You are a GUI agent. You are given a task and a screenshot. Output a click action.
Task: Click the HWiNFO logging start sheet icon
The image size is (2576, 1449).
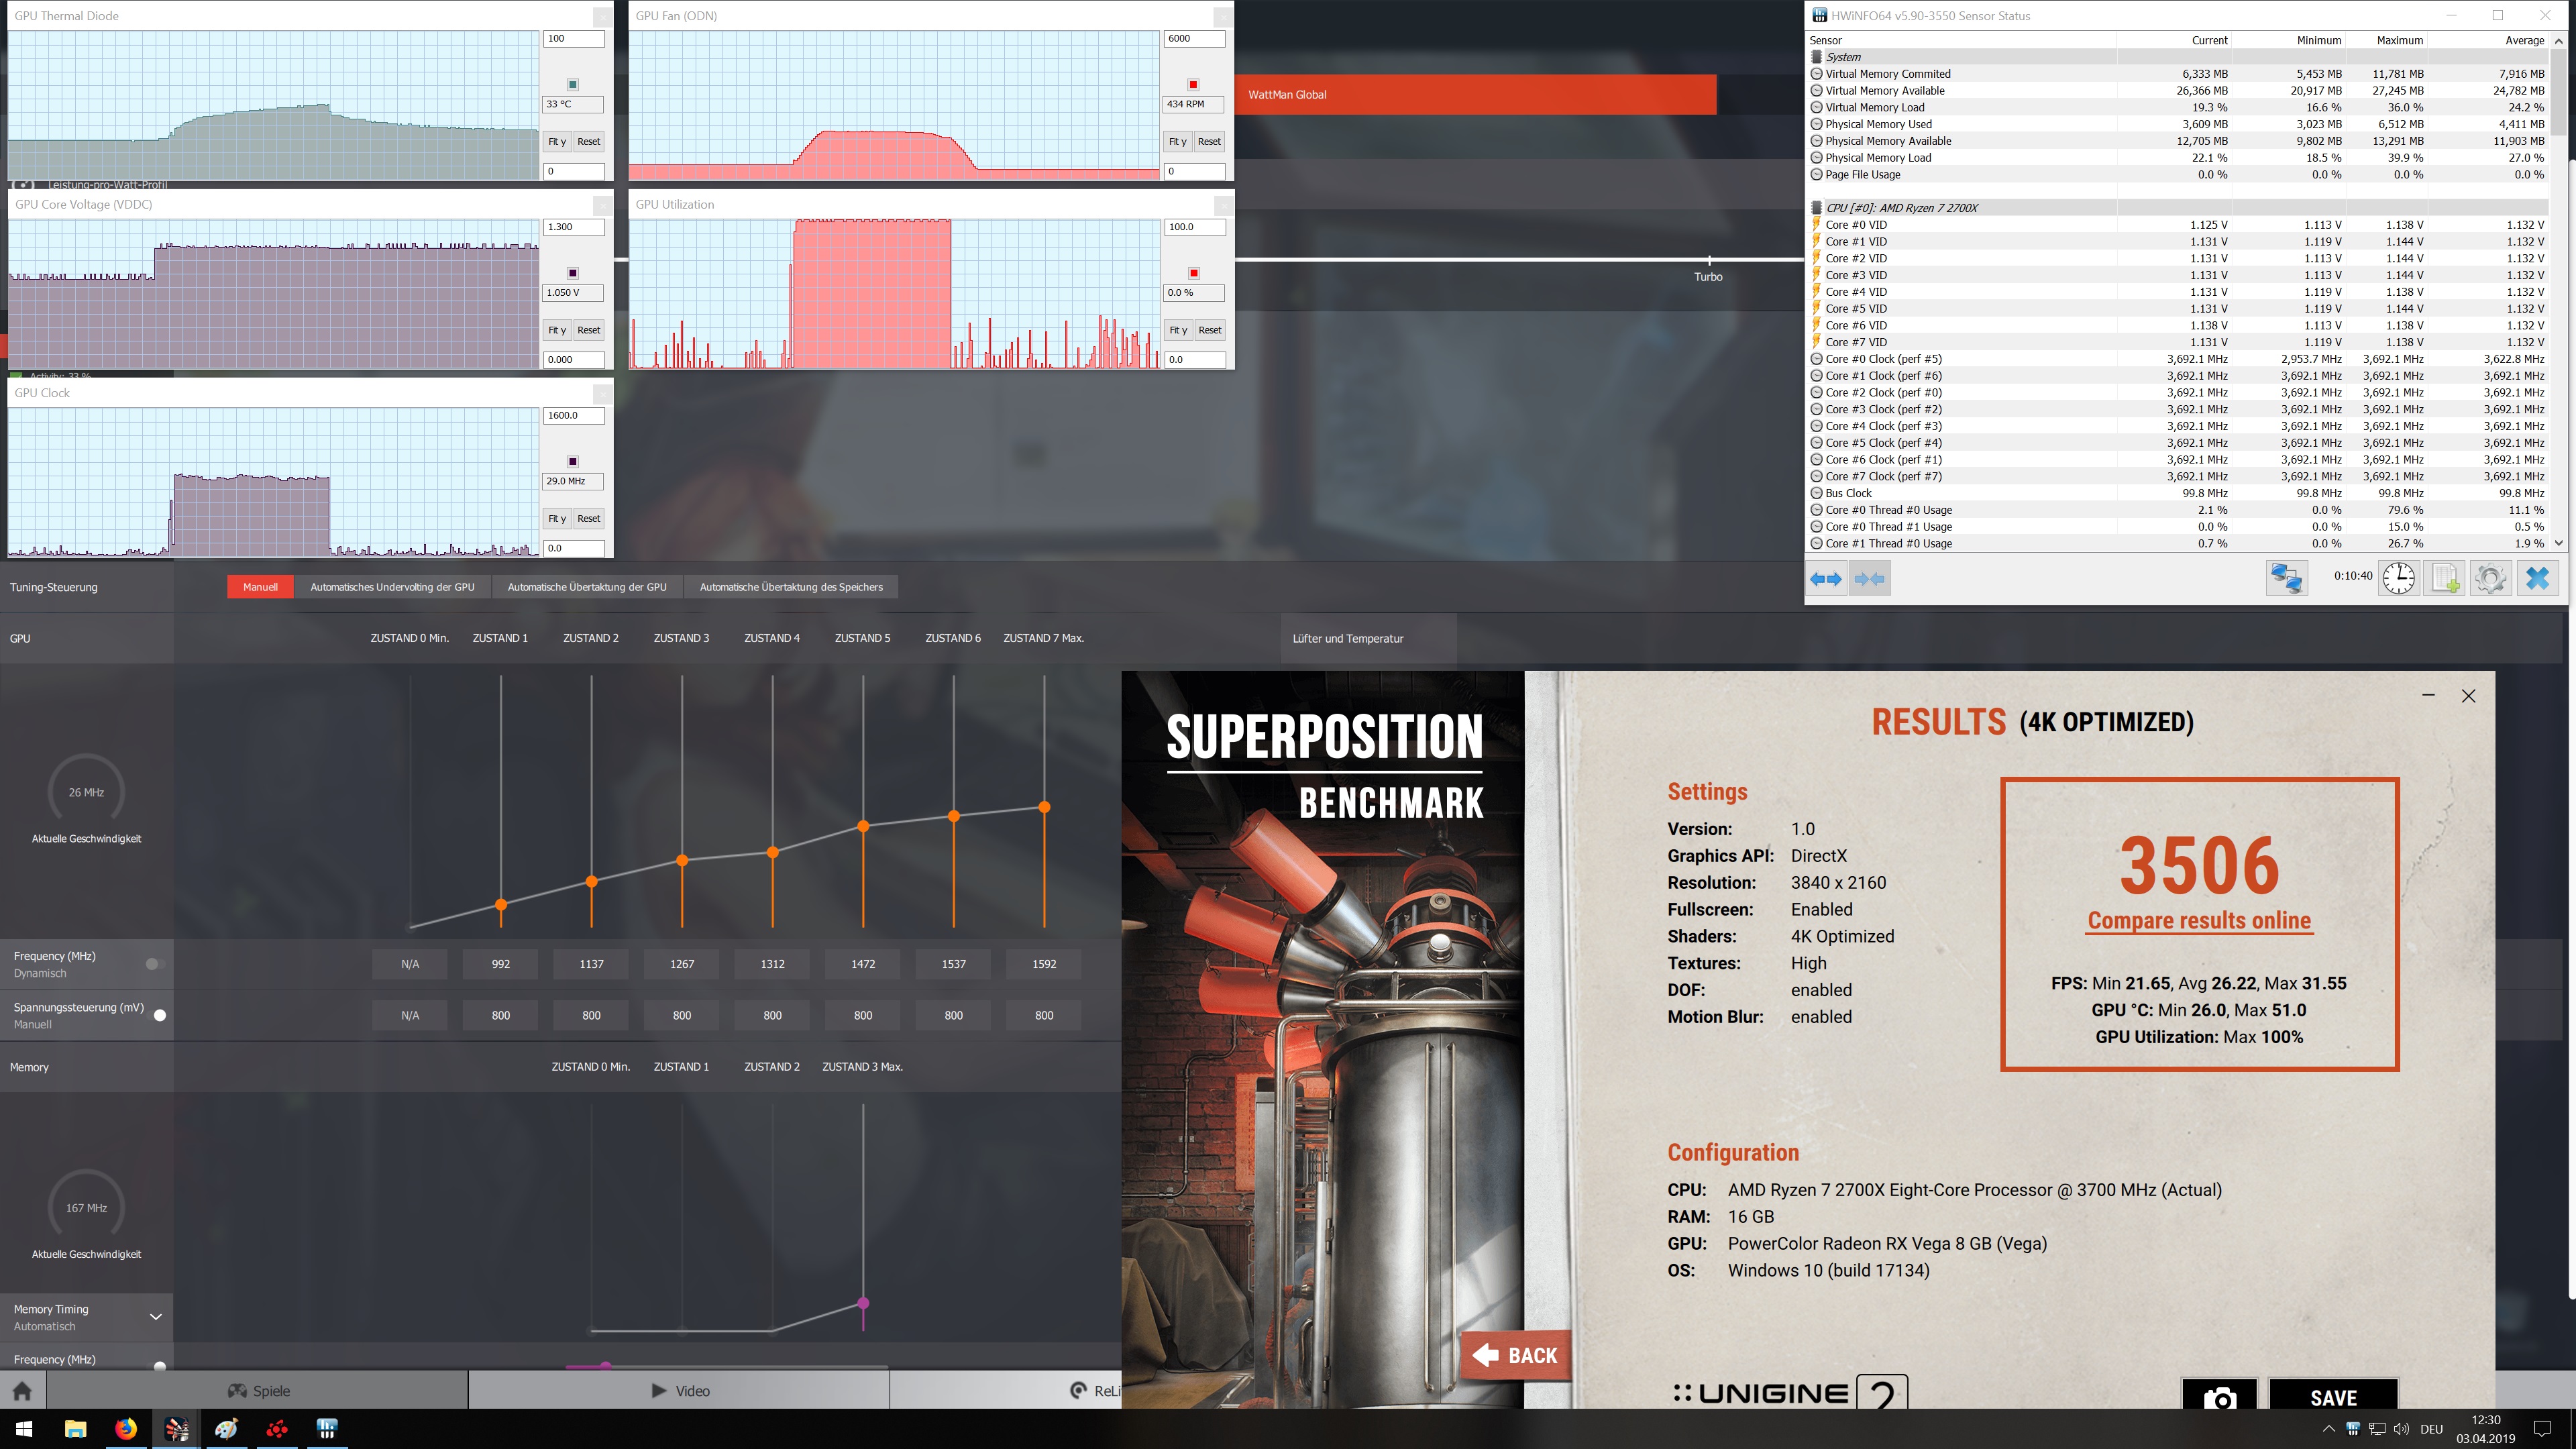(2445, 578)
